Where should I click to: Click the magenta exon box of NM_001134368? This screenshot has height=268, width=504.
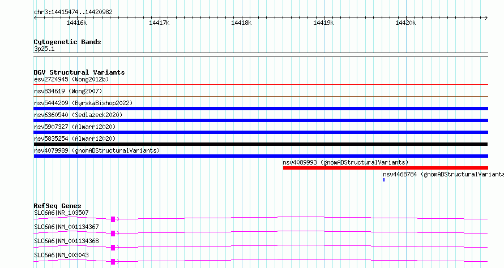pos(113,248)
